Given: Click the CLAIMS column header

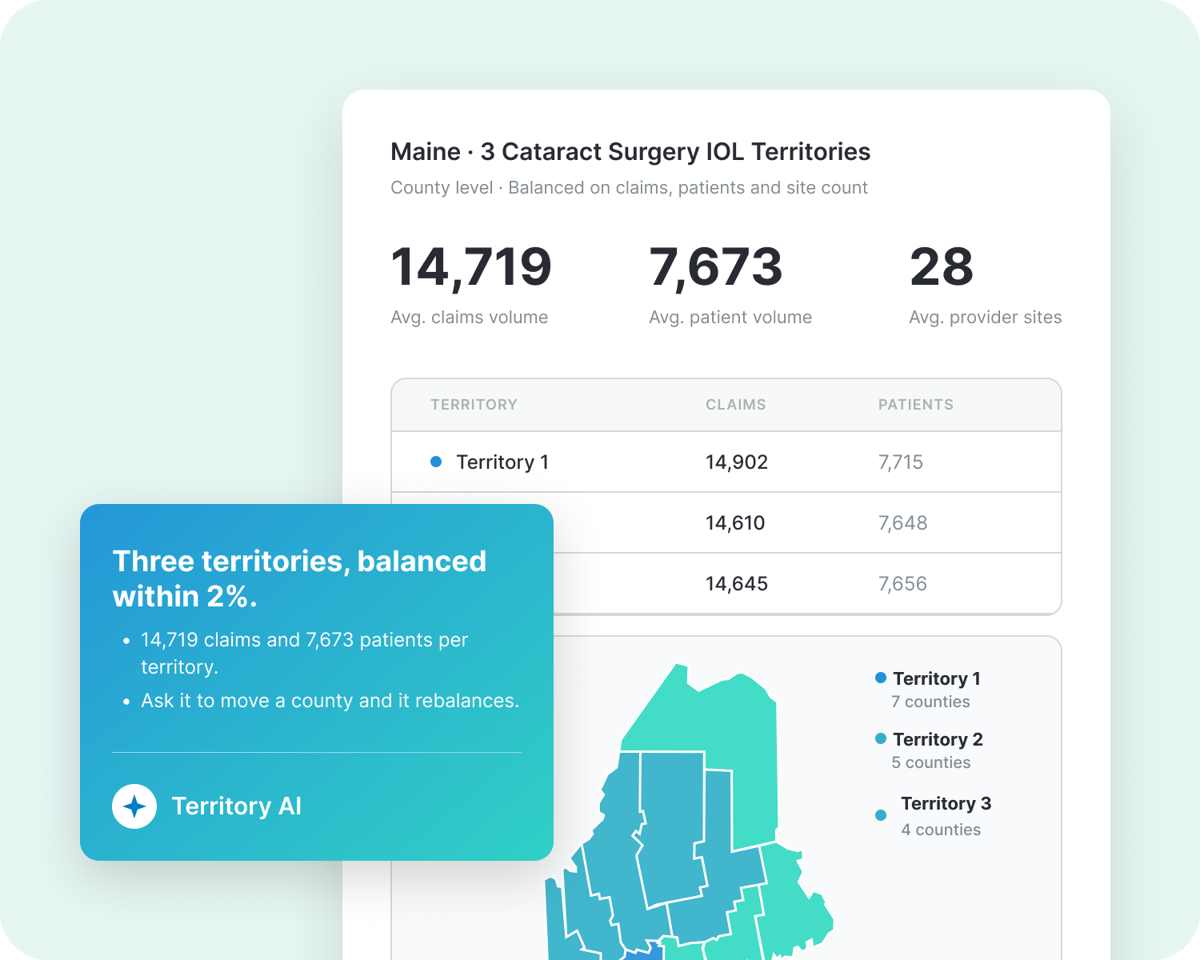Looking at the screenshot, I should 736,405.
